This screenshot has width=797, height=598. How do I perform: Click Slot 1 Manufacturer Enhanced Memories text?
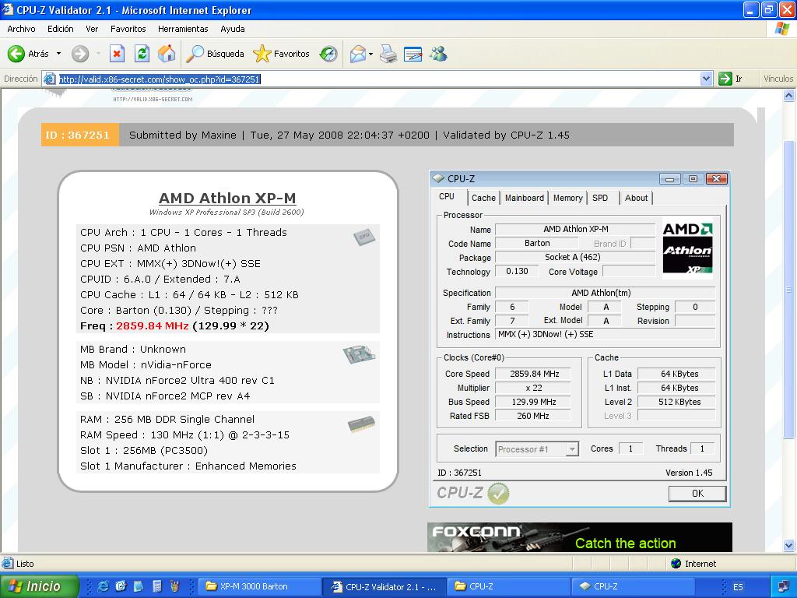pos(188,466)
